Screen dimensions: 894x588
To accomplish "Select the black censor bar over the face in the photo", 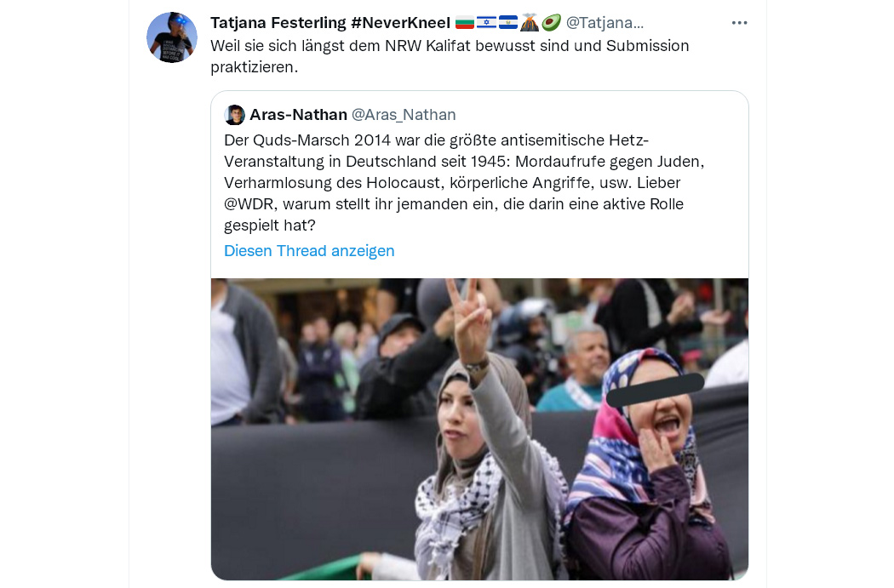I will 655,390.
